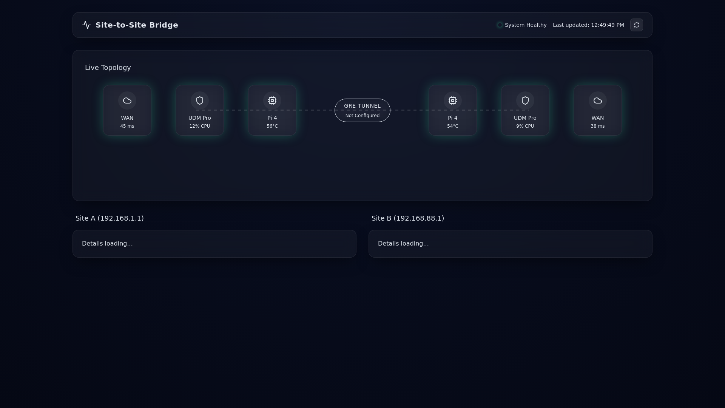Screen dimensions: 725x408
Task: Click the '54°C' temperature value
Action: [x=453, y=126]
